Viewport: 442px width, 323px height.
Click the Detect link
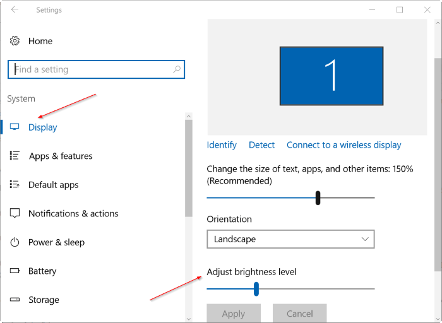point(261,145)
